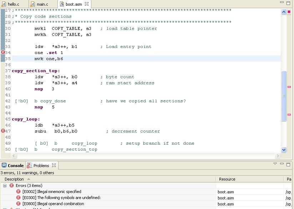The height and width of the screenshot is (209, 294).
Task: Minimize the editor area
Action: click(x=282, y=2)
